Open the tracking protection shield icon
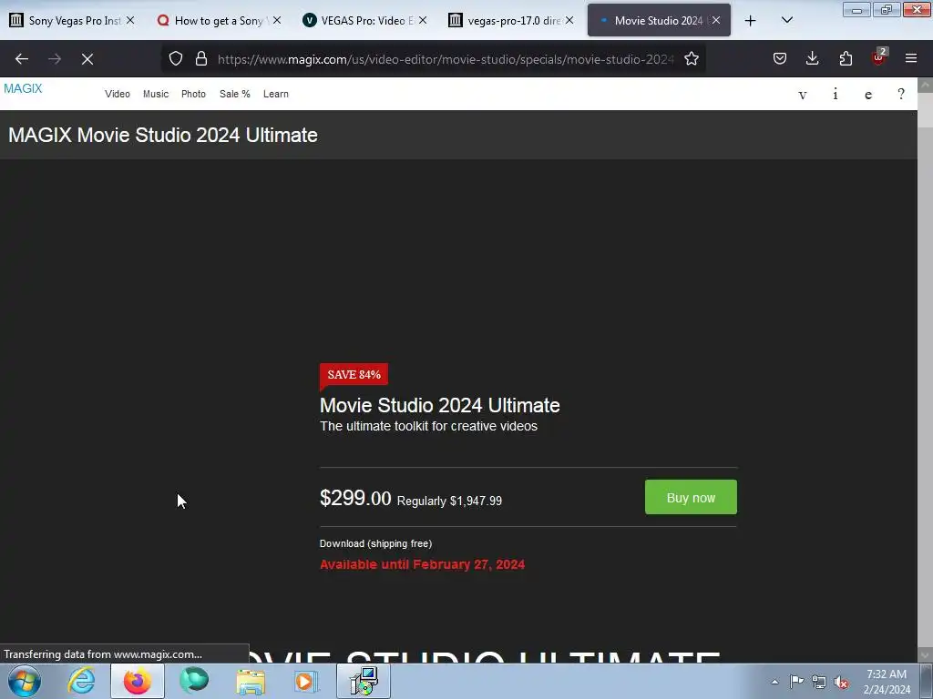 176,58
